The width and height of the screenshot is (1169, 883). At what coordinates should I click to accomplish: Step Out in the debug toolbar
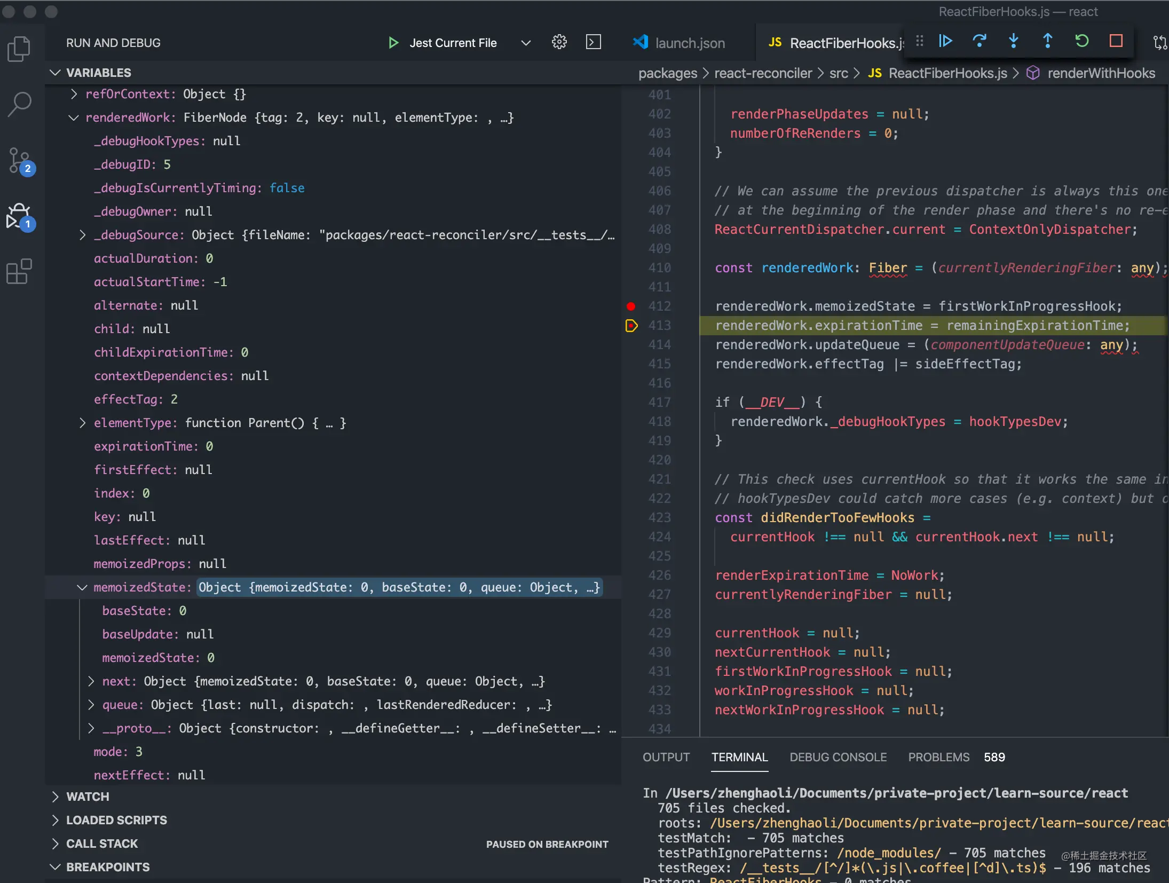pyautogui.click(x=1048, y=41)
